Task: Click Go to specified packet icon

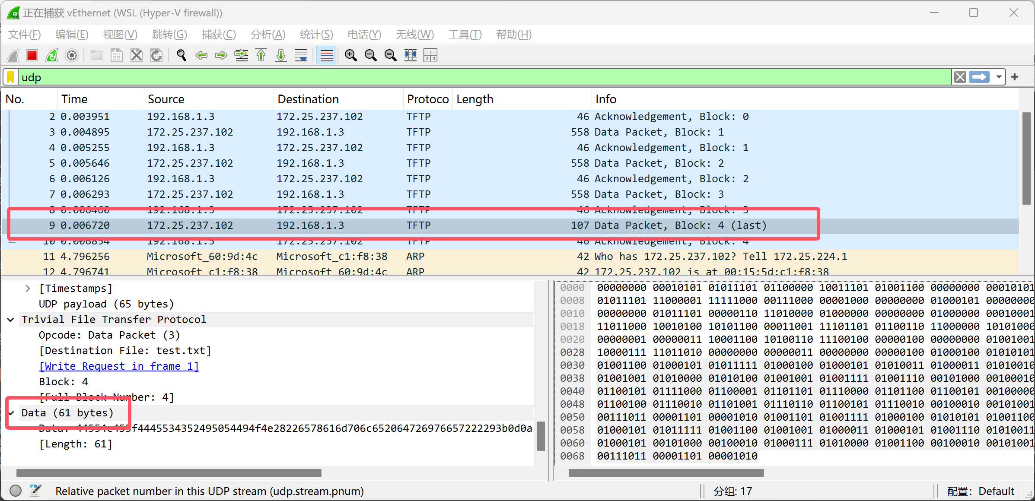Action: click(241, 55)
